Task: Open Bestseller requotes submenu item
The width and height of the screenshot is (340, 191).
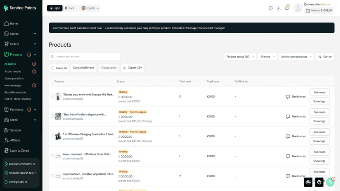Action: tap(15, 92)
